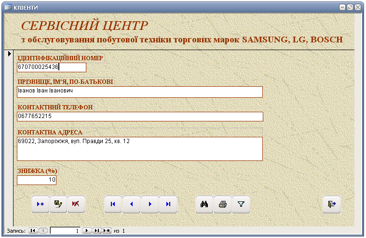Save the current record with the pencil icon
Screen dimensions: 366x238
pyautogui.click(x=58, y=204)
